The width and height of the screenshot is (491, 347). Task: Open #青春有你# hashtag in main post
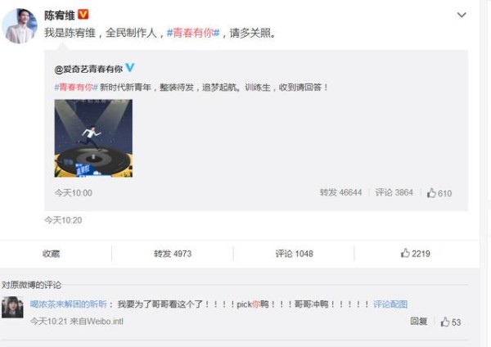pyautogui.click(x=193, y=33)
